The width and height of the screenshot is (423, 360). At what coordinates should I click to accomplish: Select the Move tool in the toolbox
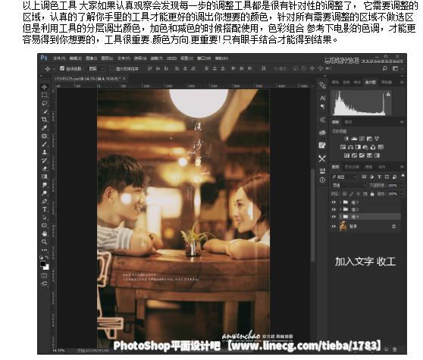pyautogui.click(x=45, y=87)
